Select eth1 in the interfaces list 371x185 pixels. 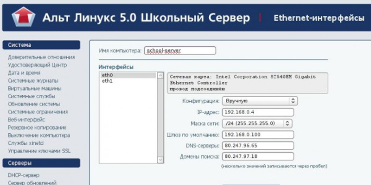point(128,81)
